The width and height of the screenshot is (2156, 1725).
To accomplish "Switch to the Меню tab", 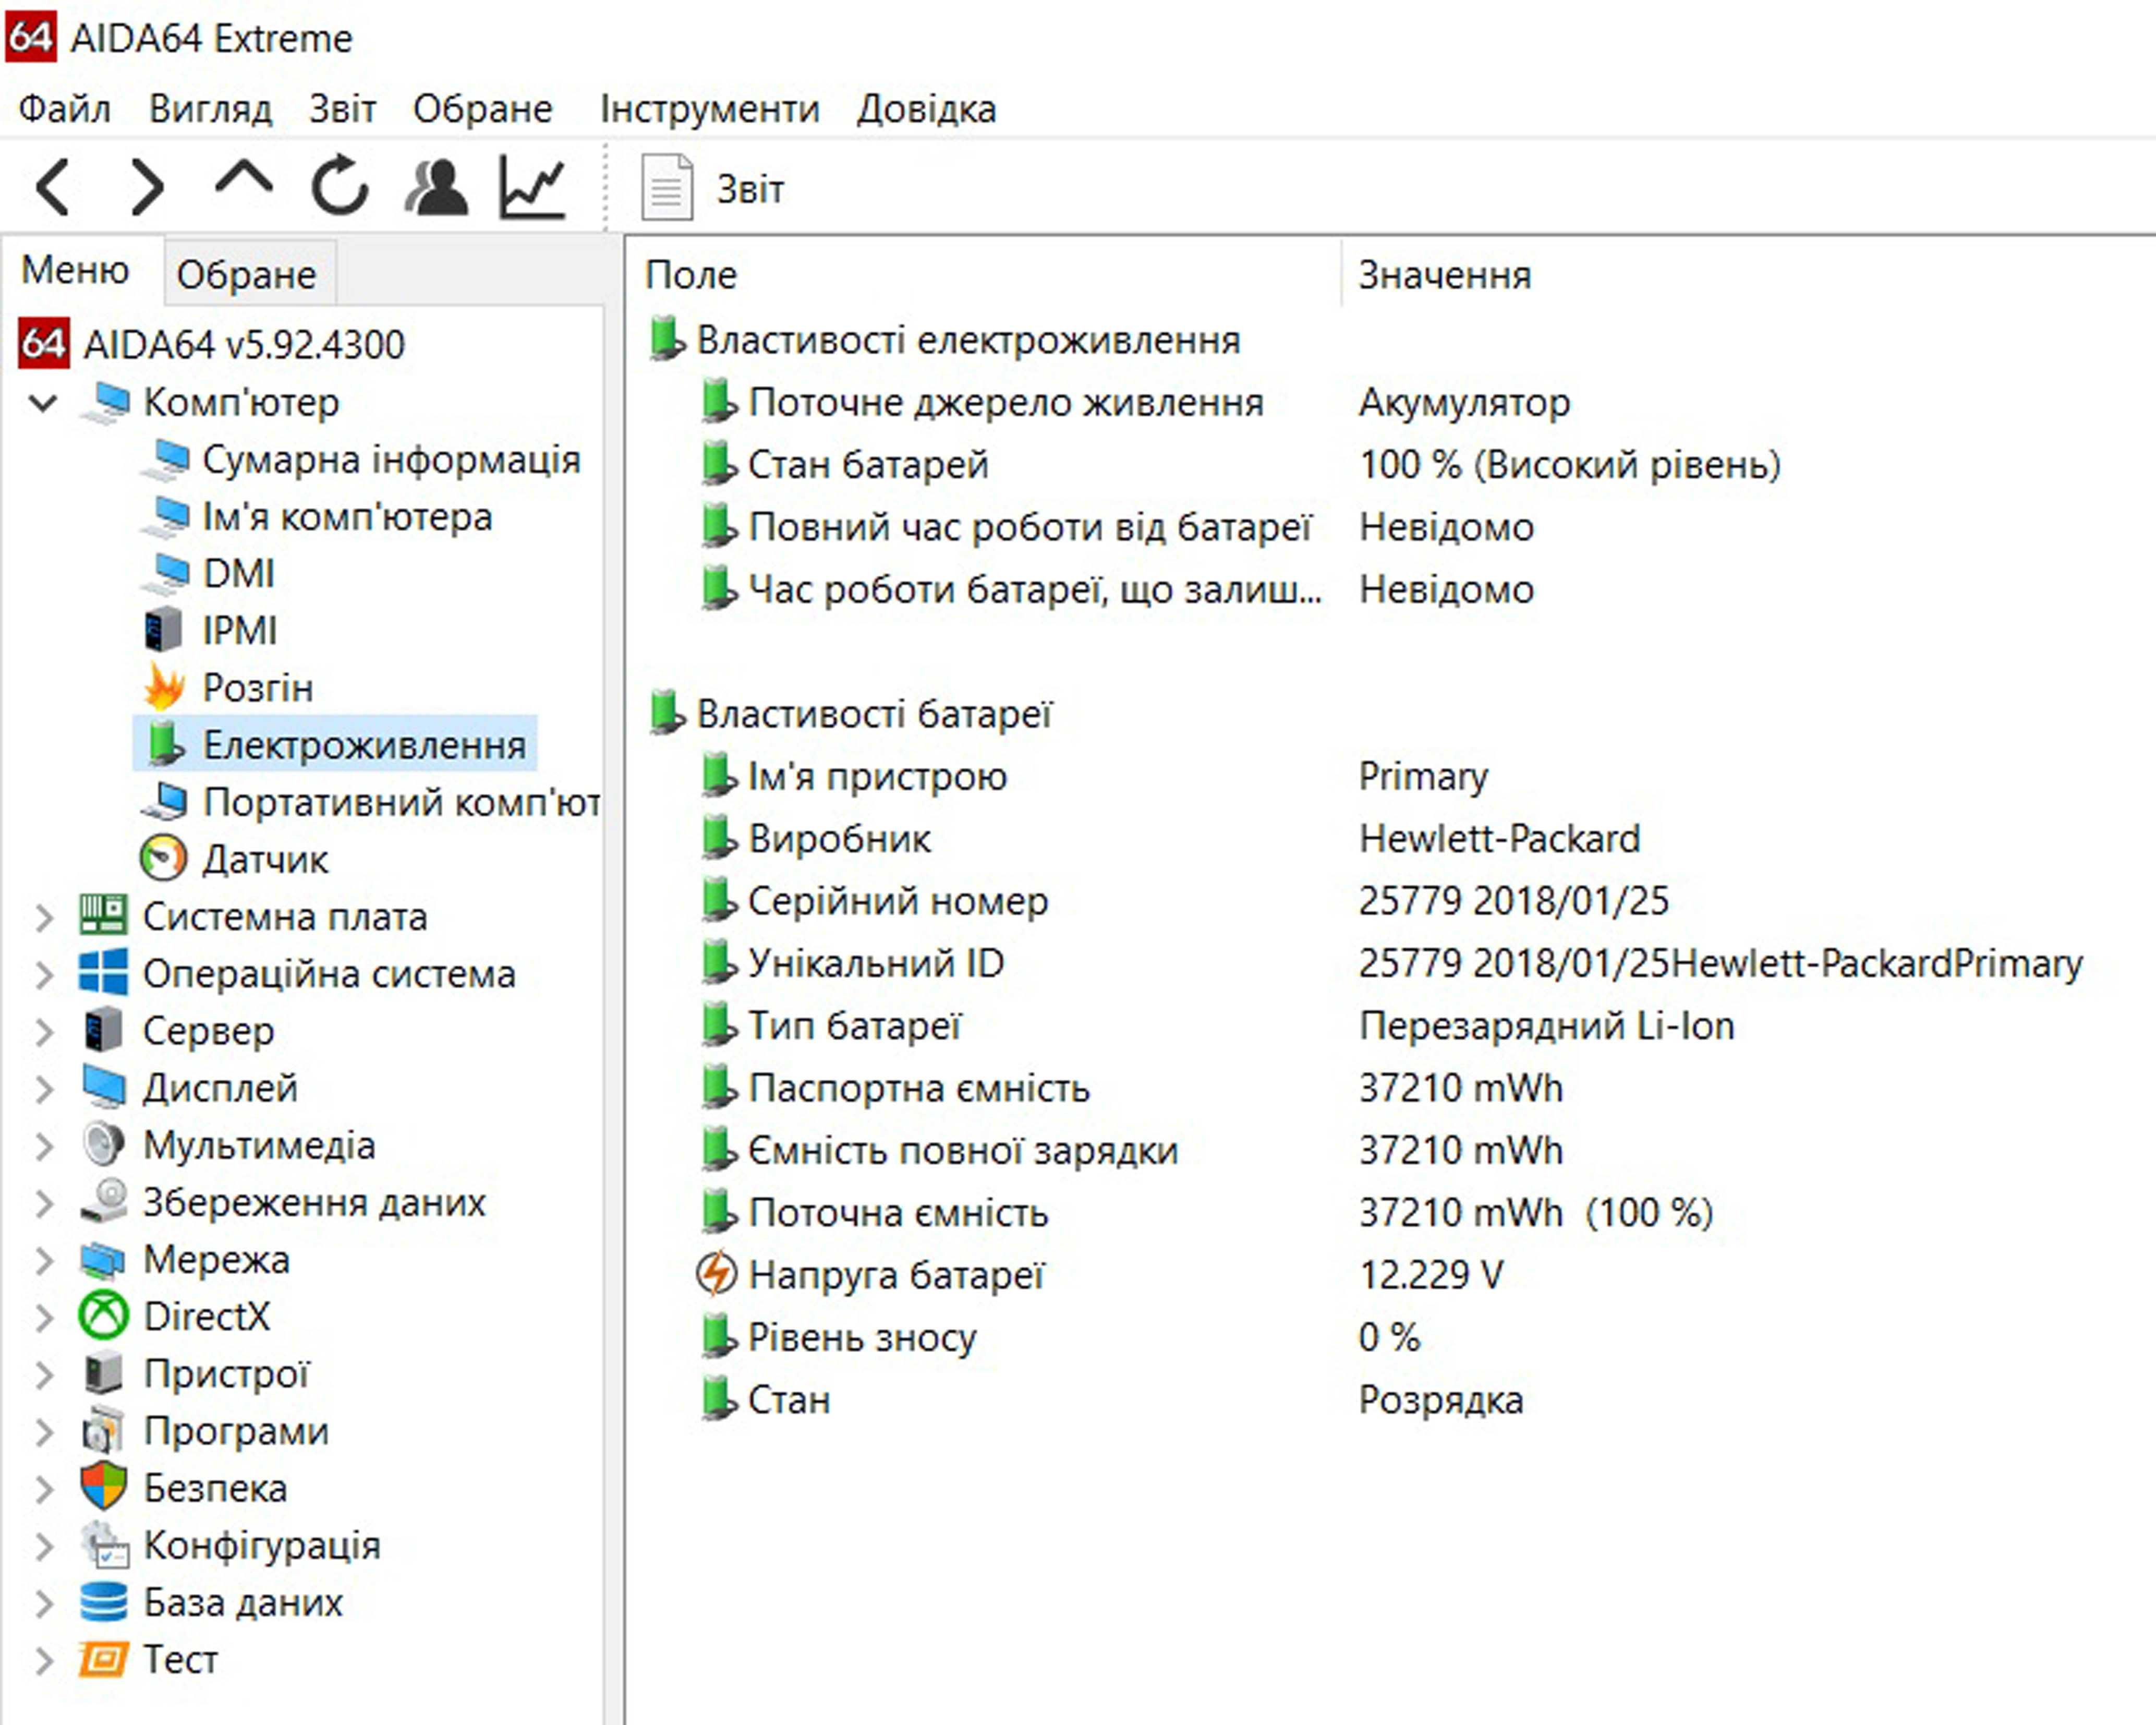I will click(76, 270).
